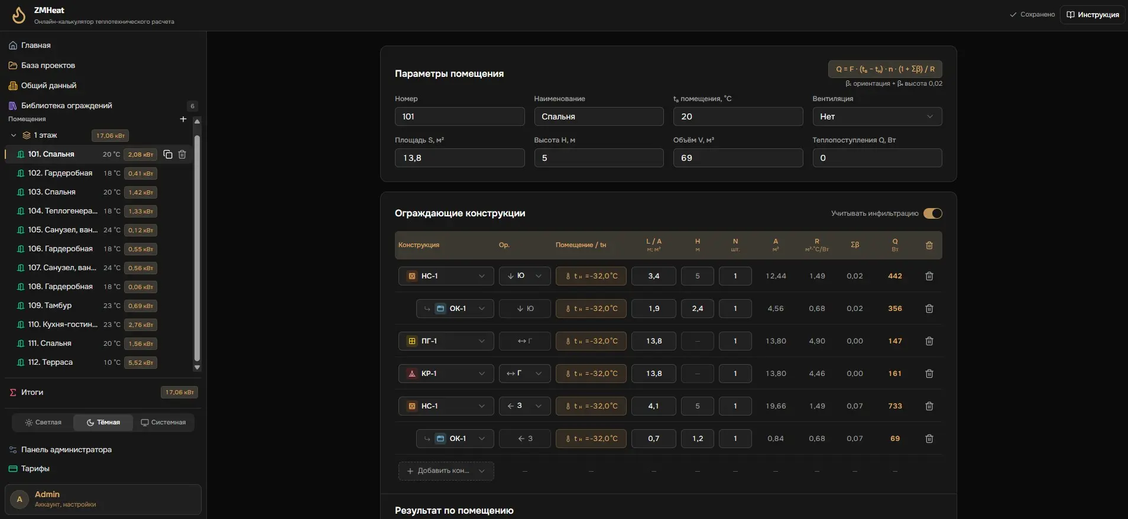The width and height of the screenshot is (1128, 519).
Task: Open Библиотека ограждений section
Action: 103,106
